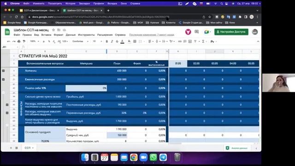This screenshot has width=295, height=166.
Task: Switch to ССП и Декомпозиция Chrome tab
Action: (x=39, y=11)
